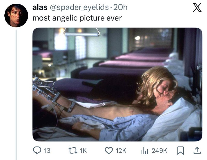Open the round profile avatar of alas
The width and height of the screenshot is (207, 160).
pyautogui.click(x=16, y=16)
